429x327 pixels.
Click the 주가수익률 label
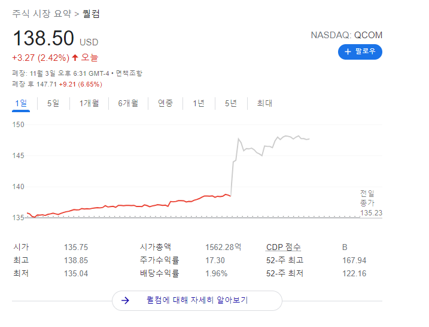coord(160,260)
